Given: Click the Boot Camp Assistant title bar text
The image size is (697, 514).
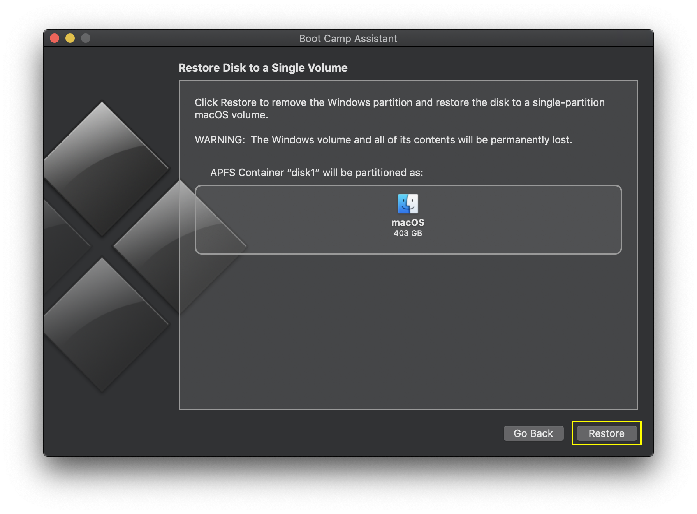Looking at the screenshot, I should [348, 38].
